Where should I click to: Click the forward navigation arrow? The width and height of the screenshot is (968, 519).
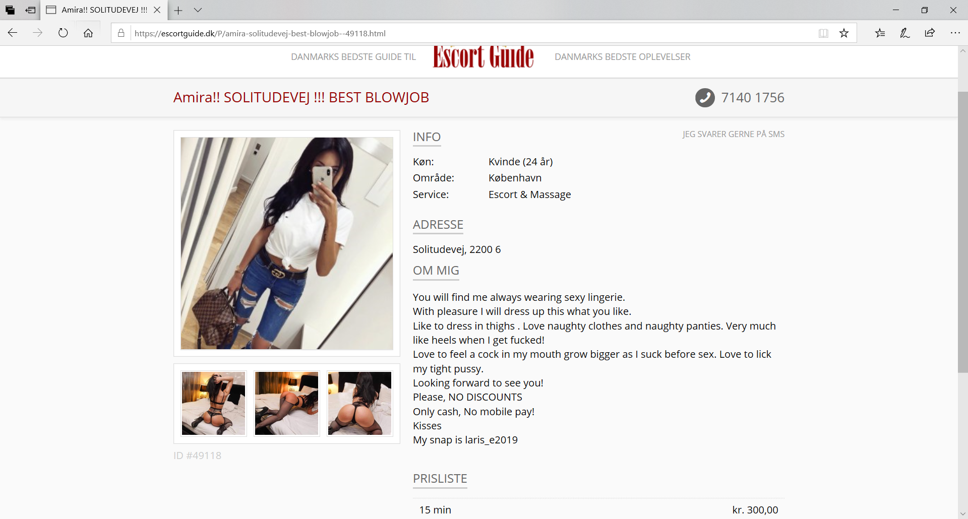click(x=38, y=33)
